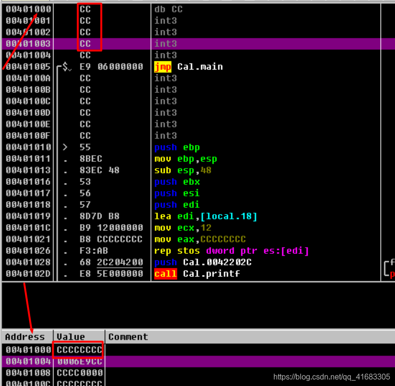Click the 'push esi' instruction
This screenshot has width=395, height=386.
click(177, 193)
